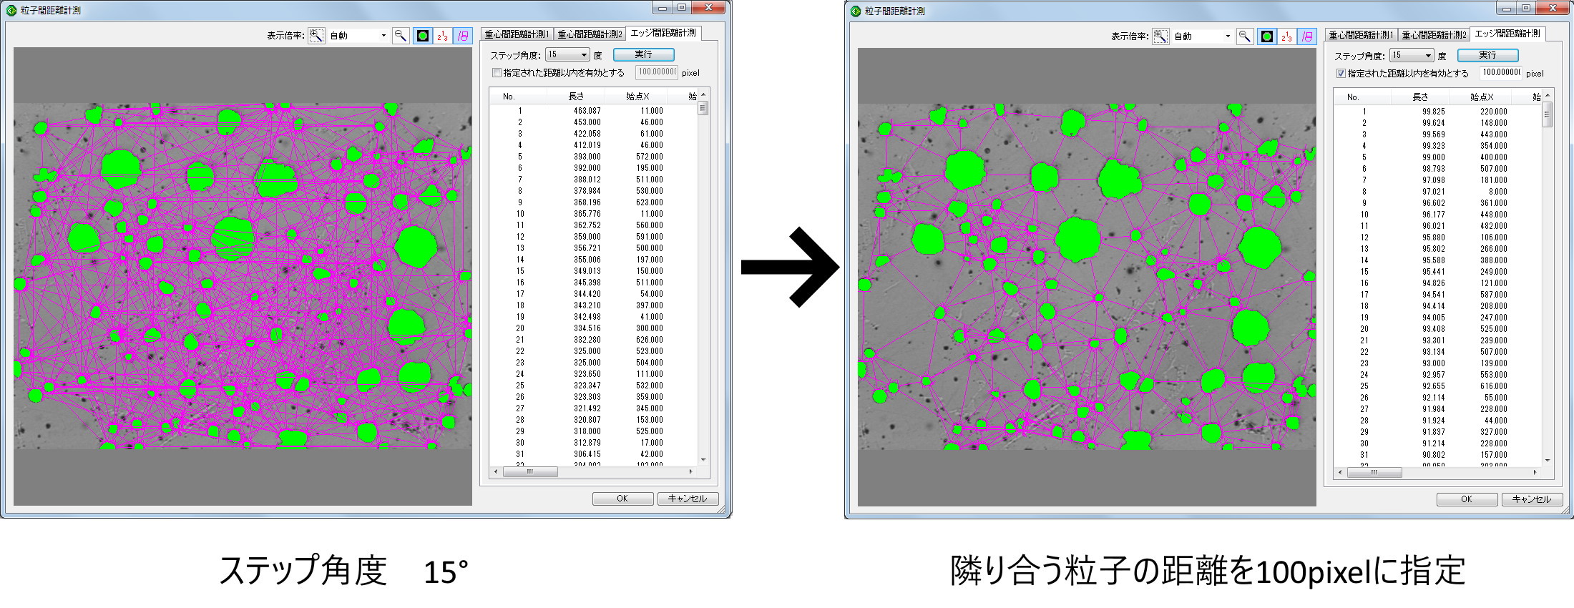
Task: Click the 始点X column header in left window
Action: coord(637,97)
